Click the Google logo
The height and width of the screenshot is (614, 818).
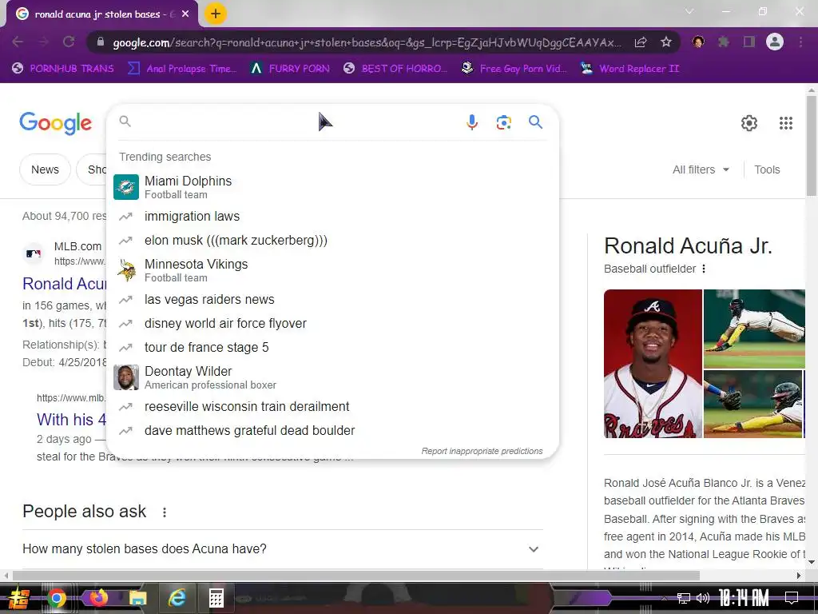pyautogui.click(x=56, y=123)
